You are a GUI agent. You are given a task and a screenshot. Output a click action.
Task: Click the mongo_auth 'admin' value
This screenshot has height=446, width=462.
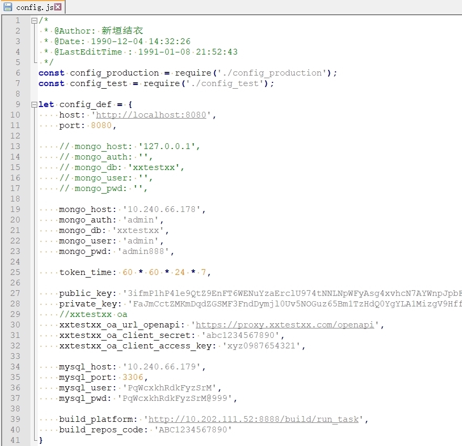click(x=141, y=220)
